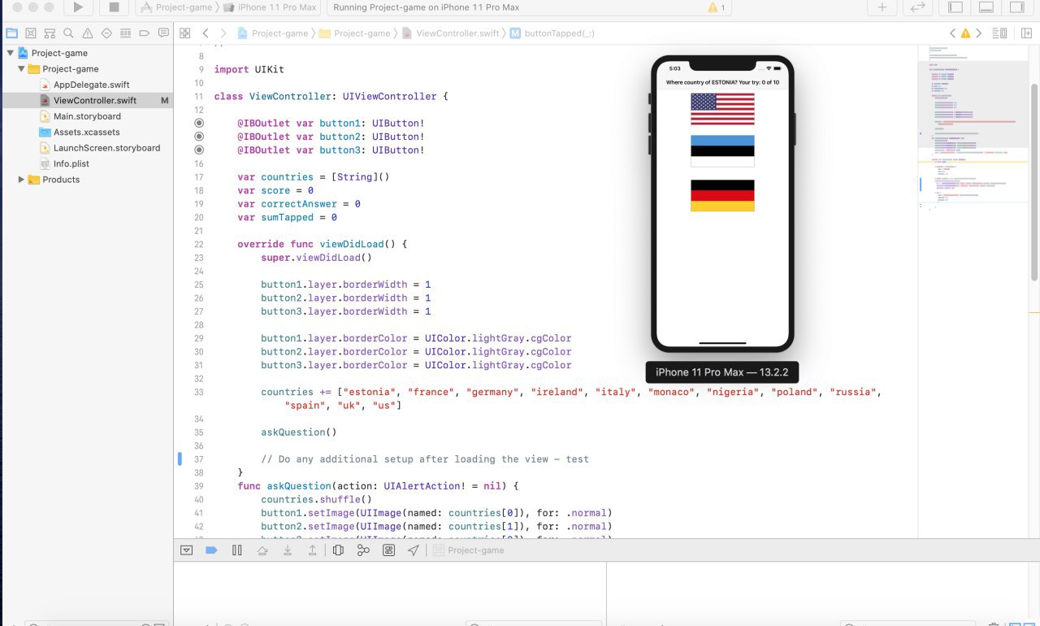Image resolution: width=1040 pixels, height=626 pixels.
Task: Open the iPhone 11 Pro Max destination selector
Action: coord(269,7)
